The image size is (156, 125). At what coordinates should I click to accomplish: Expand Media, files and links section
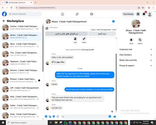136,60
